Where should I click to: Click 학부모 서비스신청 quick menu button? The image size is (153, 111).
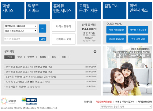click(138, 30)
